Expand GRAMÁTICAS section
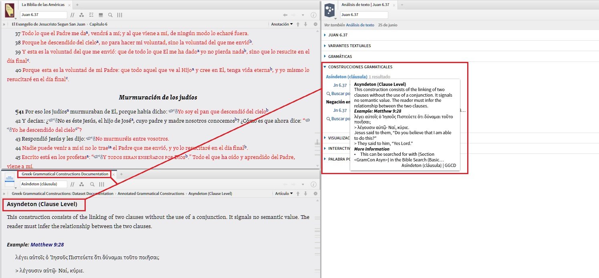 pyautogui.click(x=338, y=56)
